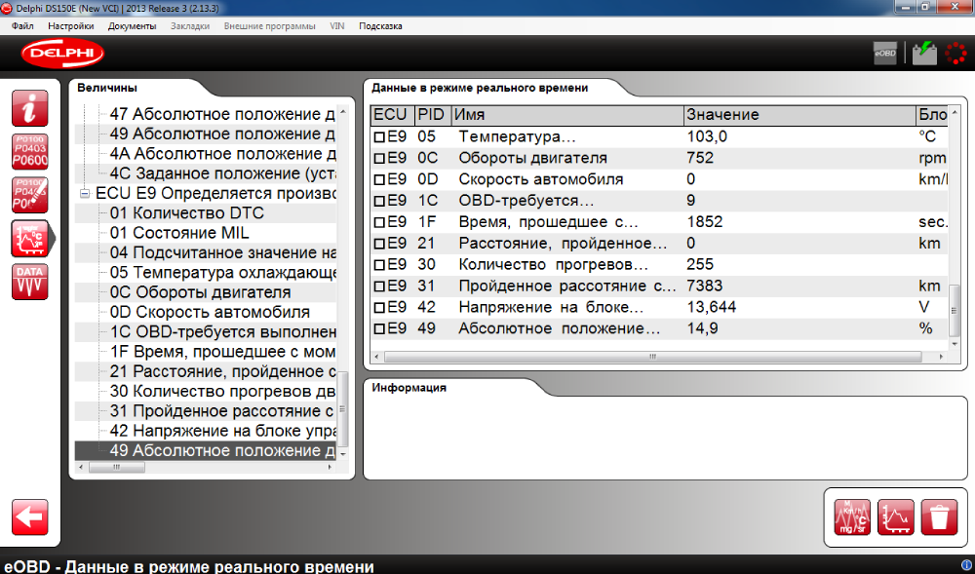975x574 pixels.
Task: Click tree scroll down arrow in Величины panel
Action: pos(342,454)
